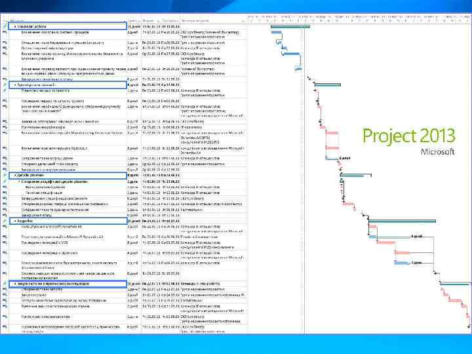Click the task mode pin icon on Дизайн рішення row
This screenshot has height=354, width=472.
click(x=5, y=175)
